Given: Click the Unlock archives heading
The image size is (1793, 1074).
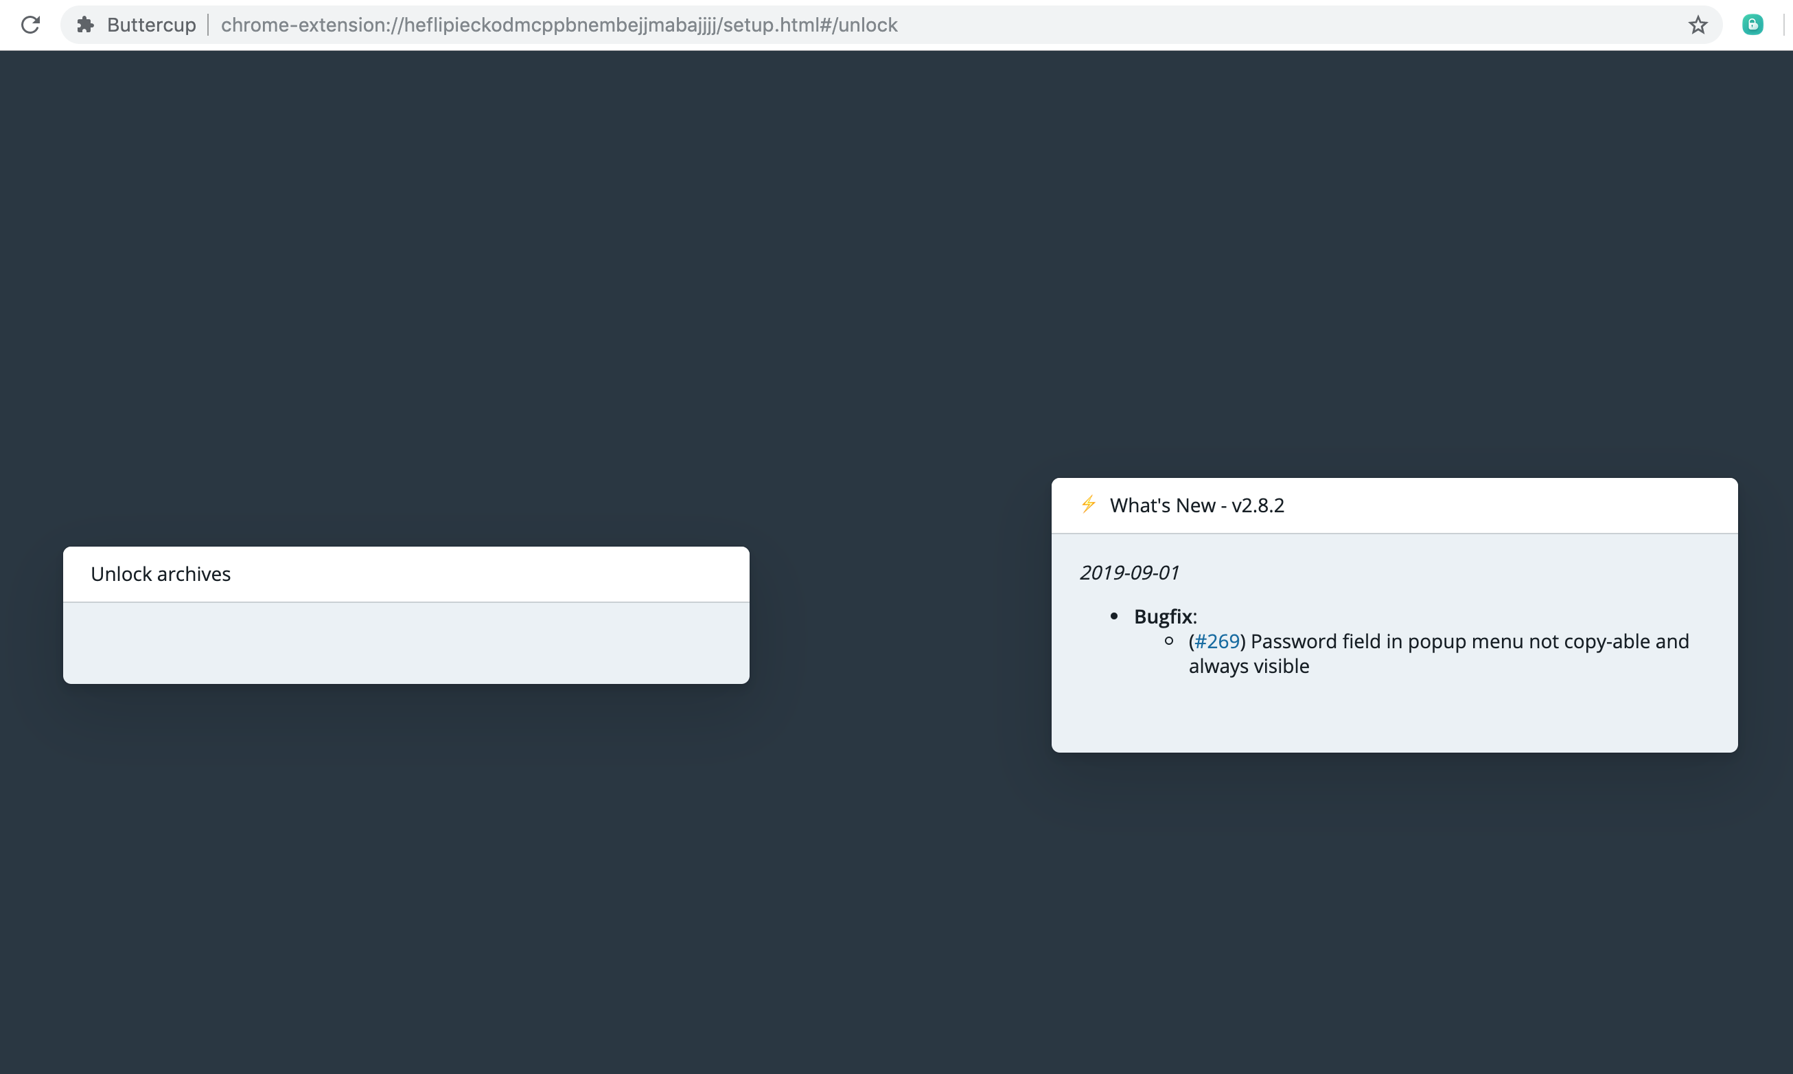Looking at the screenshot, I should pos(161,574).
